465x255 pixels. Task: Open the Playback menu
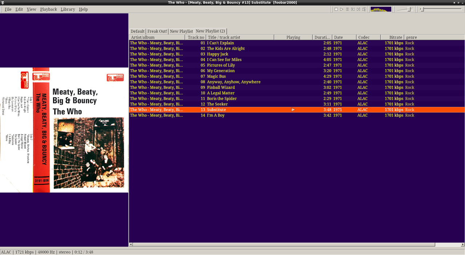pyautogui.click(x=48, y=9)
